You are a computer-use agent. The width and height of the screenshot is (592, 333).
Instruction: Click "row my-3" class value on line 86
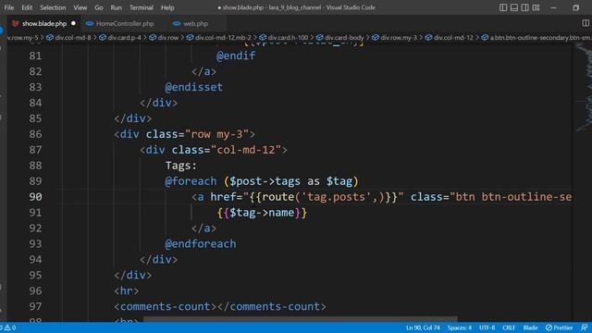(x=216, y=134)
